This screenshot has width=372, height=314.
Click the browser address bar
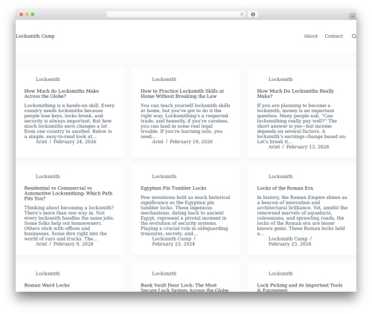176,15
